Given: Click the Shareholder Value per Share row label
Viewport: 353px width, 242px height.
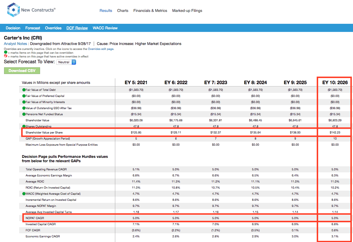Looking at the screenshot, I should tap(44, 133).
